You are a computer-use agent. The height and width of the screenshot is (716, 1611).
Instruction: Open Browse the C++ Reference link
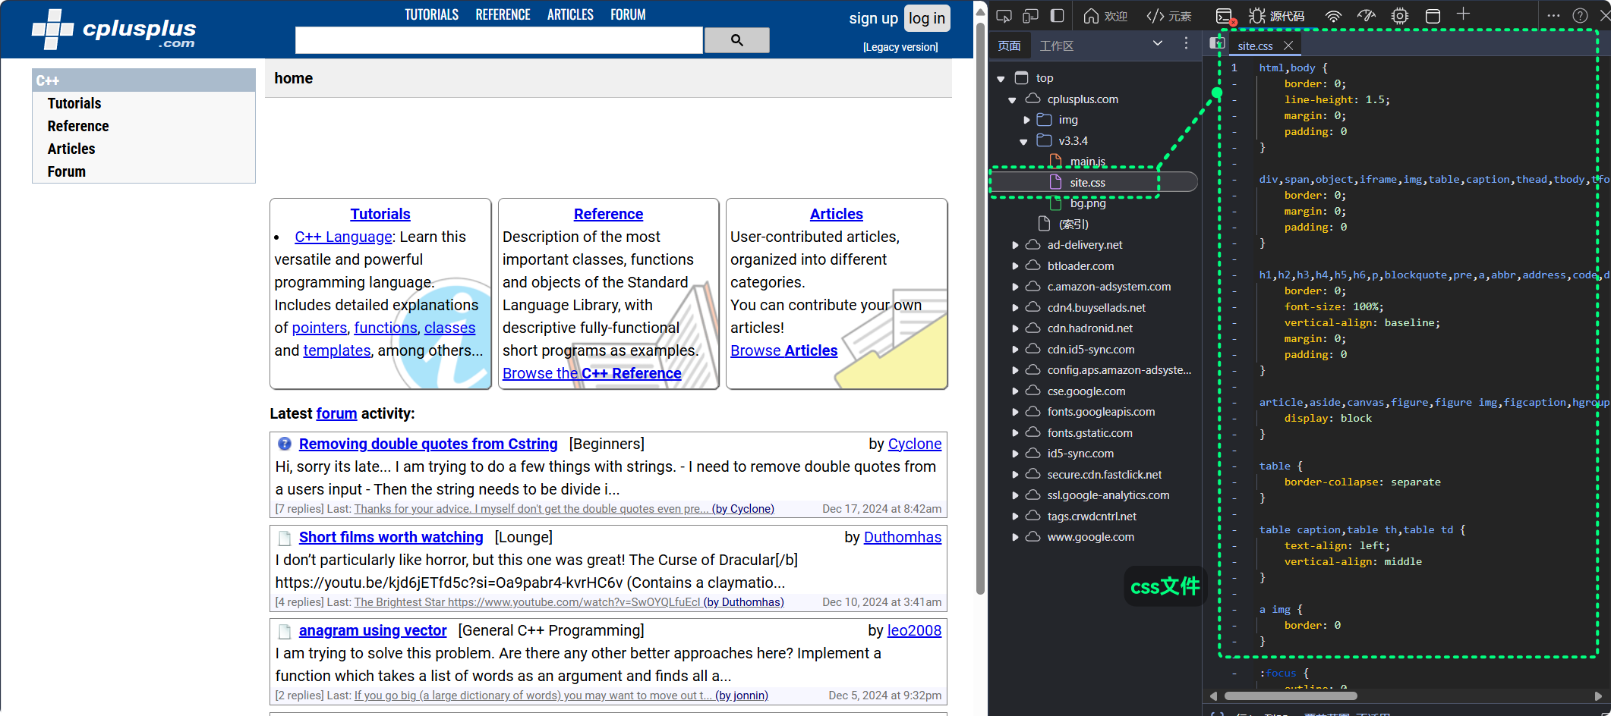pos(592,373)
